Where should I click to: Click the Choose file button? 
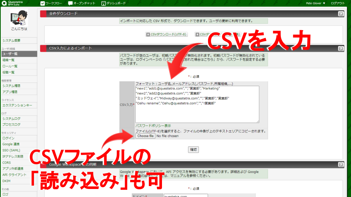click(x=145, y=136)
